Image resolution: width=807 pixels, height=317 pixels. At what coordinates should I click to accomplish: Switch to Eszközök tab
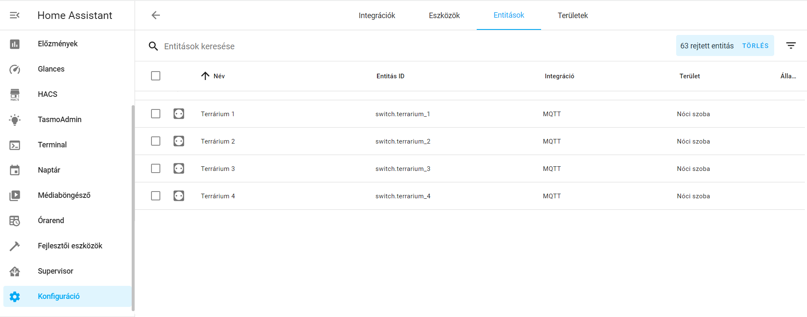444,16
